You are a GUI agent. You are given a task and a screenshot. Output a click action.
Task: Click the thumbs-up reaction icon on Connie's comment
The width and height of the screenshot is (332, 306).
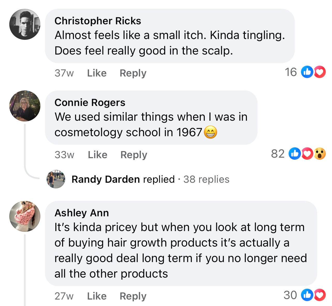pyautogui.click(x=295, y=154)
